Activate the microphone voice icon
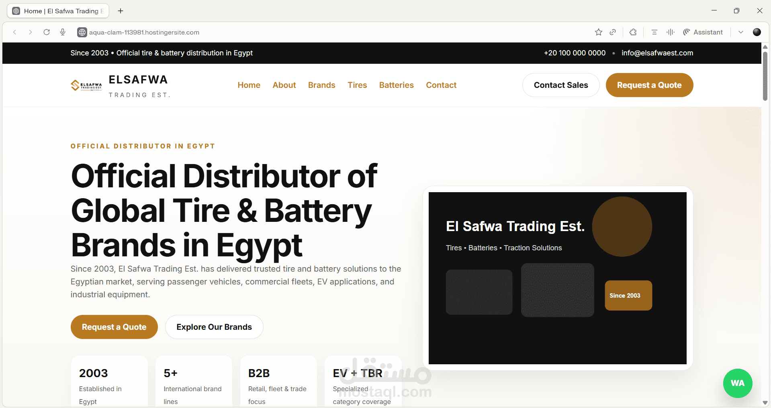Screen dimensions: 771x408 [63, 32]
